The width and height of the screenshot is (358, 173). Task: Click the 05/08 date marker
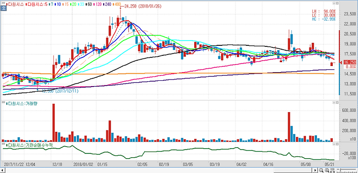305,164
